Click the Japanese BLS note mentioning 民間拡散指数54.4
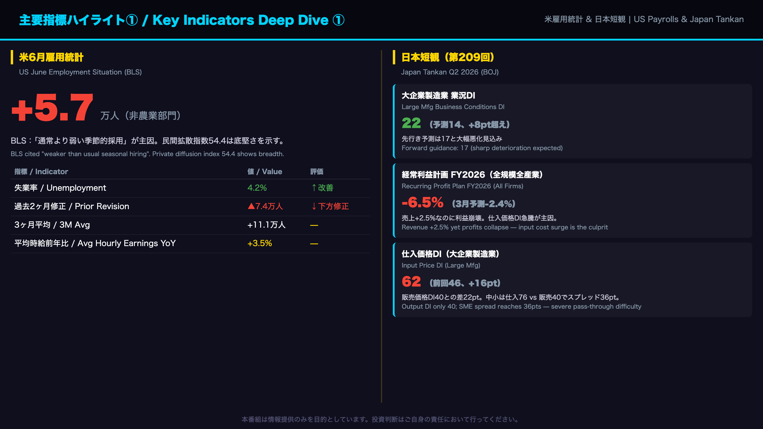 coord(148,141)
